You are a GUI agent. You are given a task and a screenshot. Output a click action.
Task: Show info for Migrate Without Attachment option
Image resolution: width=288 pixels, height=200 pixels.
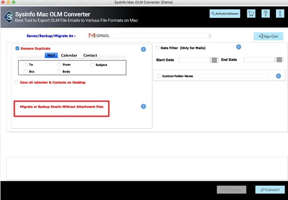click(144, 106)
